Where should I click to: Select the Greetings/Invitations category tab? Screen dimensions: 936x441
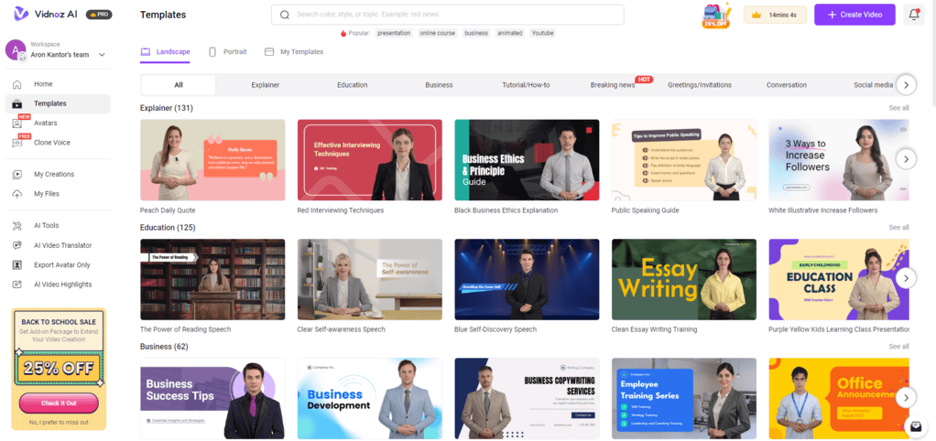click(700, 85)
